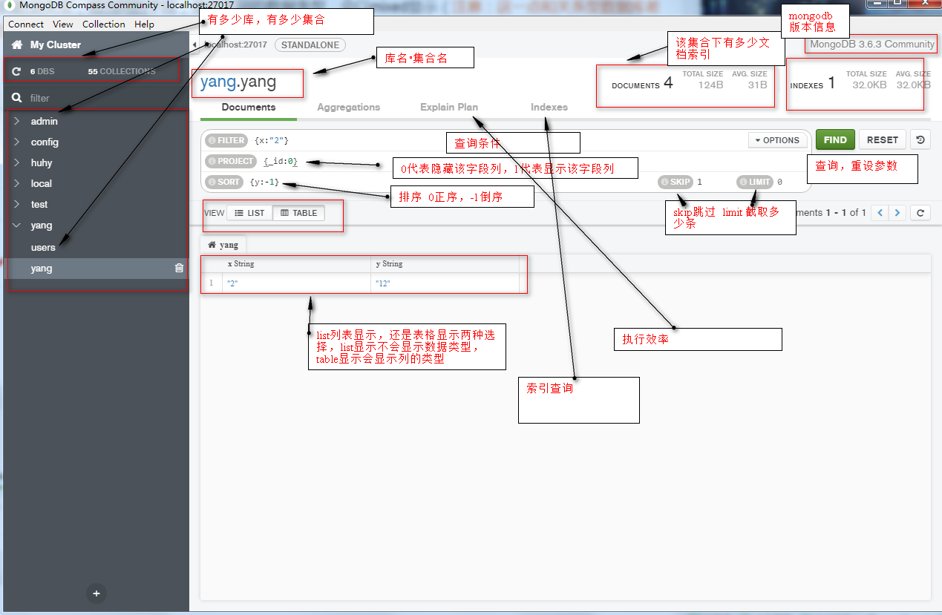Expand the local database
This screenshot has width=942, height=615.
click(x=16, y=183)
